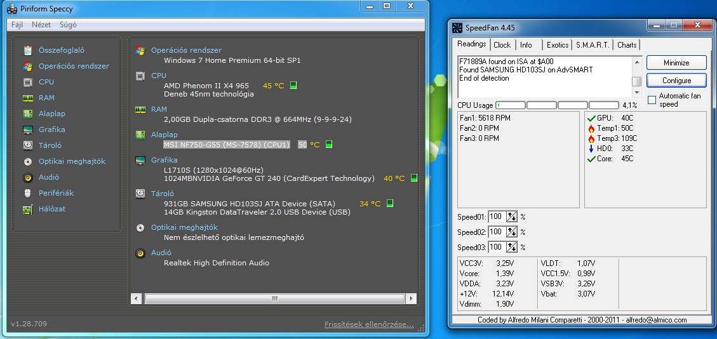Click the drive icon beside Tároló summary heading
Viewport: 717px width, 339px height.
(140, 194)
